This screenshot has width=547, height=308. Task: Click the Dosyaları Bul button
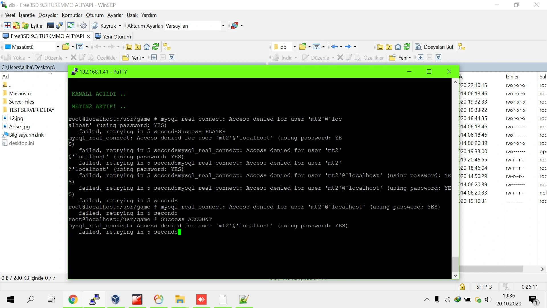434,47
